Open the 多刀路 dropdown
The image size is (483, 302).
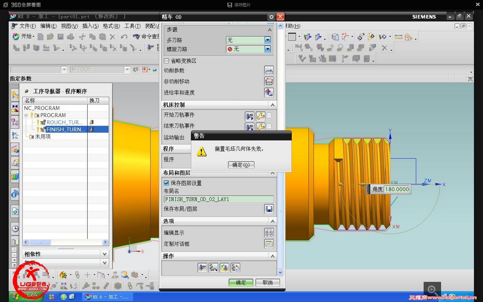pyautogui.click(x=267, y=40)
